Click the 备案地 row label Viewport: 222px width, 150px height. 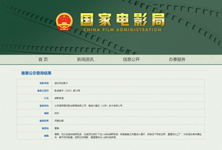45,128
